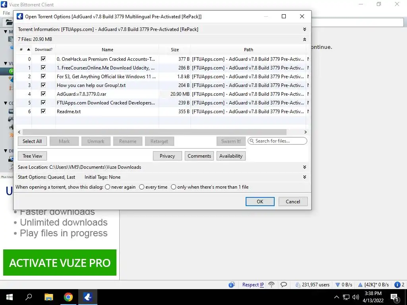Toggle download checkbox for FreeCoursesOnline.Me file
Screen dimensions: 407x305
(43, 68)
